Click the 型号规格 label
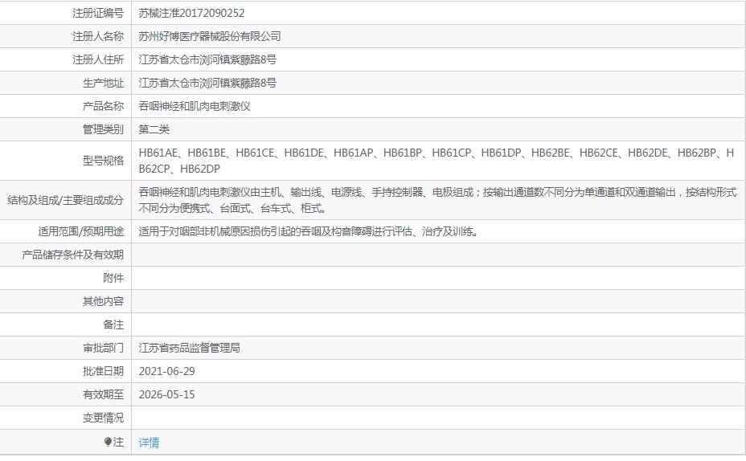746x461 pixels. tap(103, 161)
